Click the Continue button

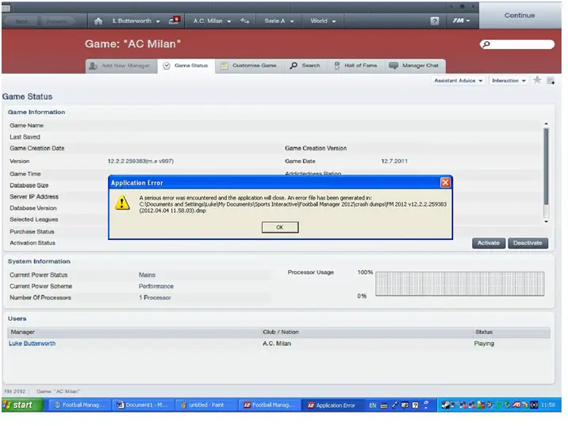520,16
